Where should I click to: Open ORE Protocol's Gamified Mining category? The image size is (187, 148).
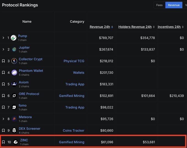tap(72, 96)
